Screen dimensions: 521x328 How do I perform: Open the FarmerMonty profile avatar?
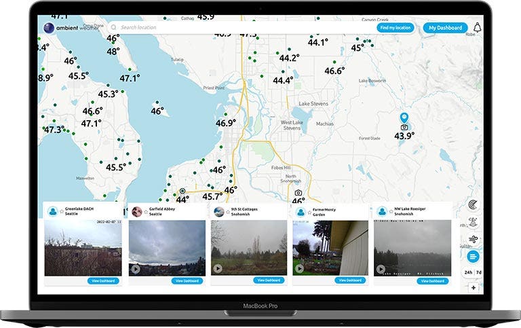(301, 212)
